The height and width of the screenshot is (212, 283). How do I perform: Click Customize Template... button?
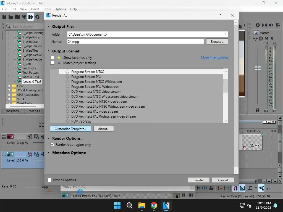pos(70,129)
